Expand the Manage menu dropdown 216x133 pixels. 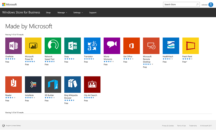(62, 12)
